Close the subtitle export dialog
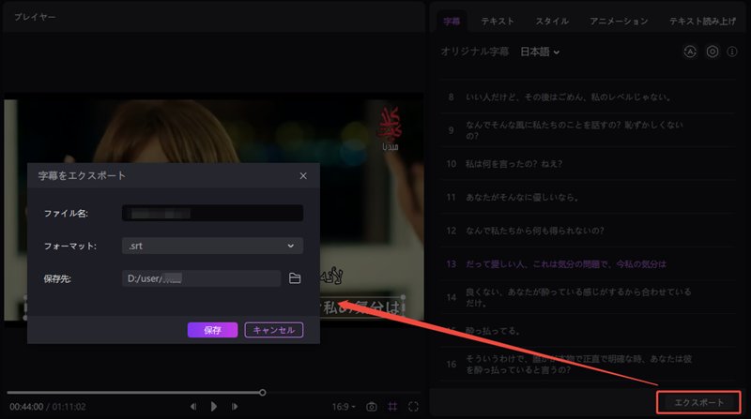751x419 pixels. point(303,176)
